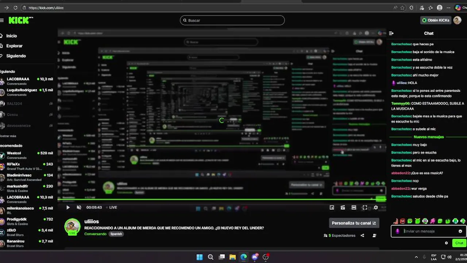Open offline channel Coscu

pyautogui.click(x=26, y=115)
